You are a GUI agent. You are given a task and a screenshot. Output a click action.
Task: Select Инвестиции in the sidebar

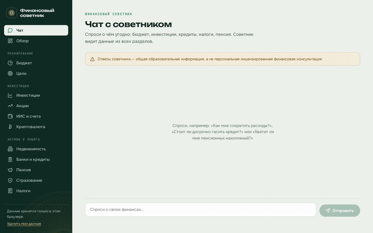tap(36, 95)
